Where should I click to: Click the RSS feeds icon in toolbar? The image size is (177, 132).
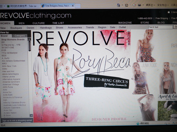[127, 5]
